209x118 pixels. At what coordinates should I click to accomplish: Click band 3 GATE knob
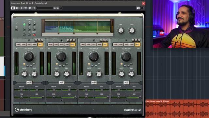click(89, 74)
